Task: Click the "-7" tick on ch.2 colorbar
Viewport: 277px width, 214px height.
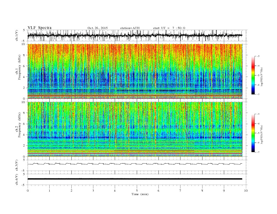Action: pyautogui.click(x=258, y=152)
